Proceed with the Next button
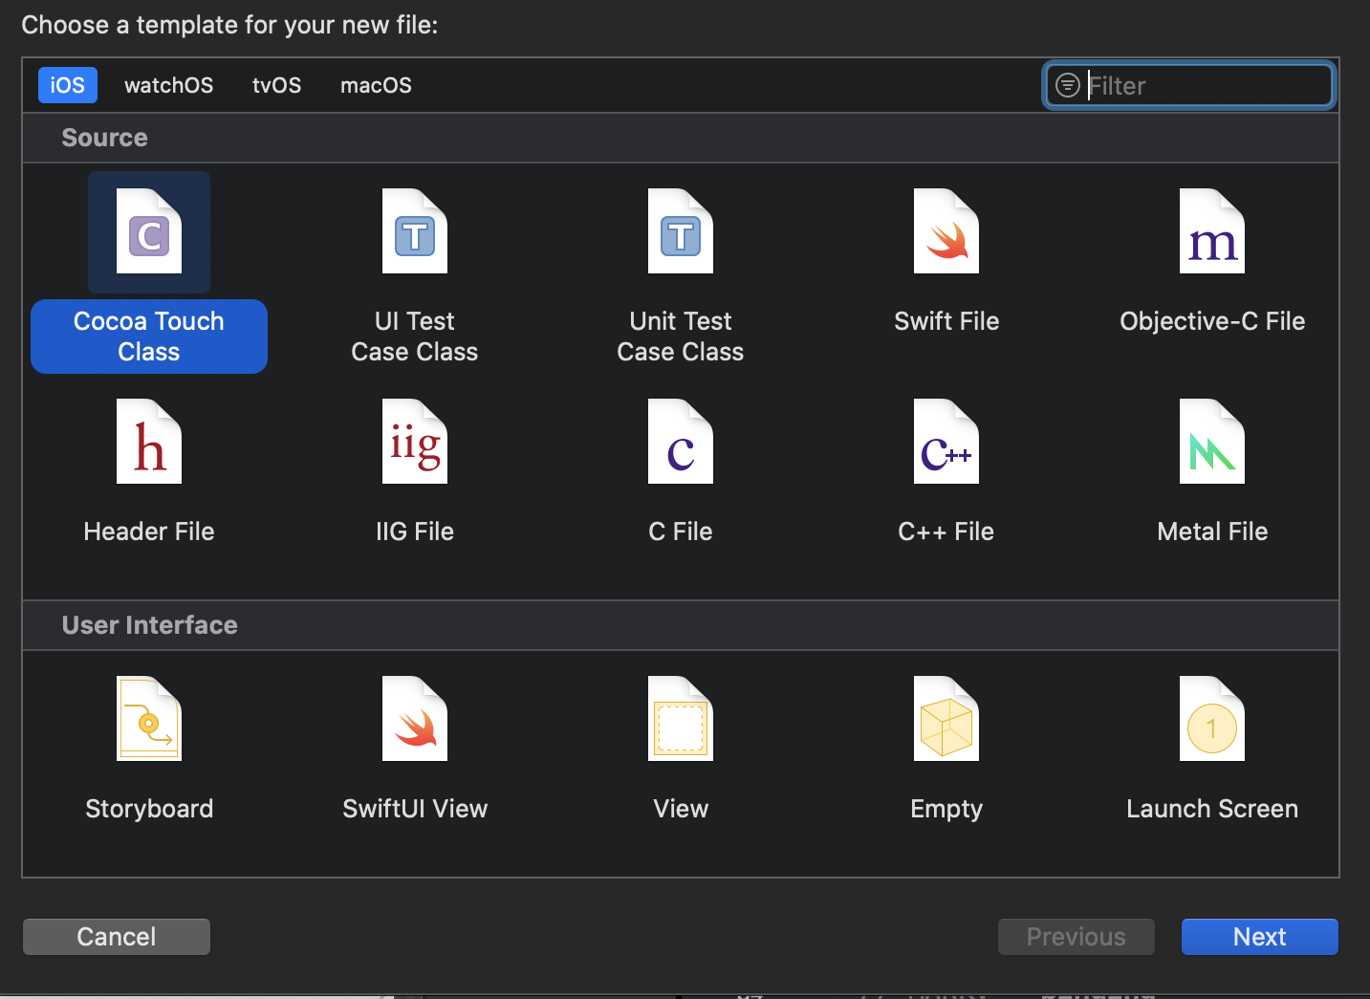The image size is (1370, 999). click(x=1260, y=937)
